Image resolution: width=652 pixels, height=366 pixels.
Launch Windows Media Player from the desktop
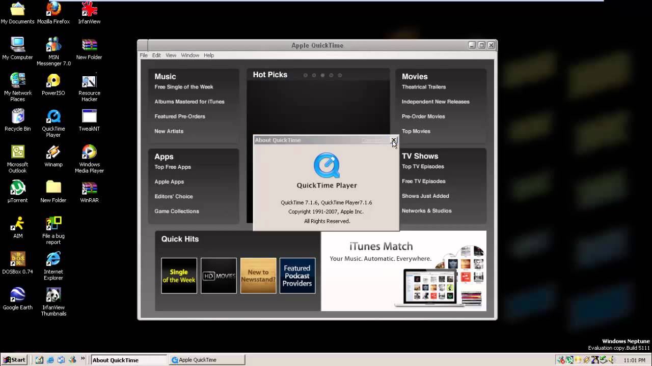pos(89,159)
